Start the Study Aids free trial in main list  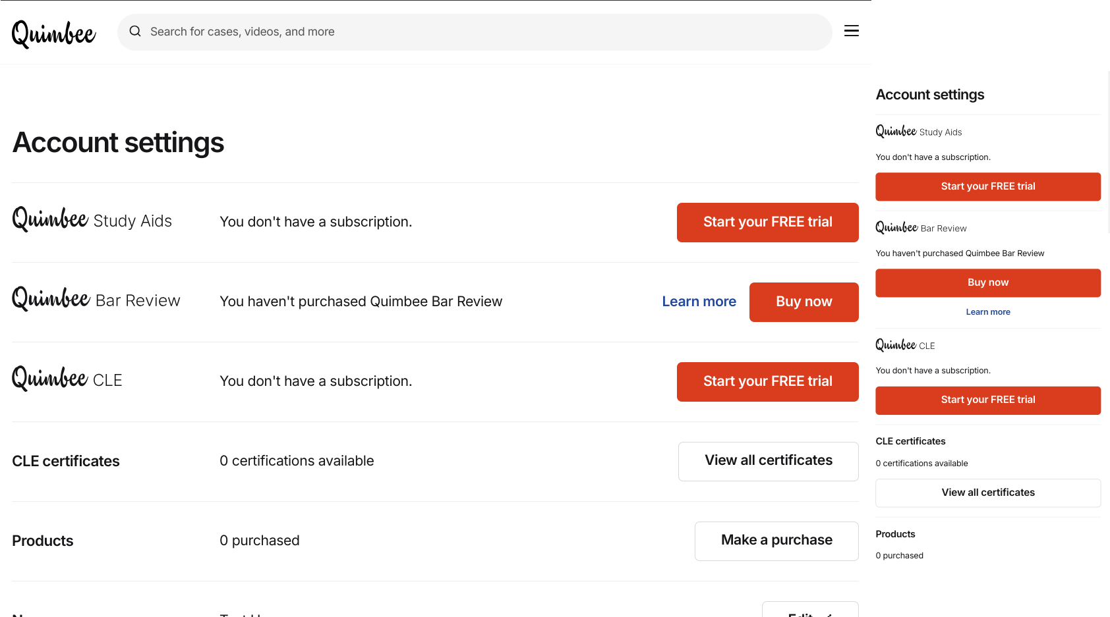[767, 223]
